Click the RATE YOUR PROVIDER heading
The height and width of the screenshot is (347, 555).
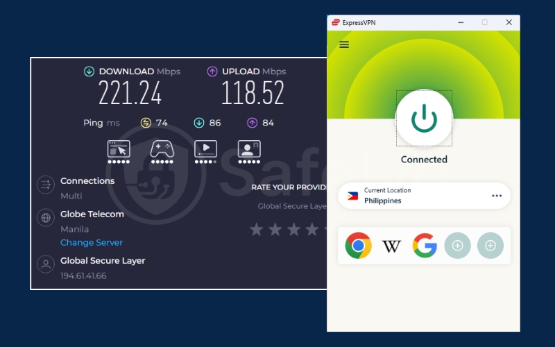(289, 187)
